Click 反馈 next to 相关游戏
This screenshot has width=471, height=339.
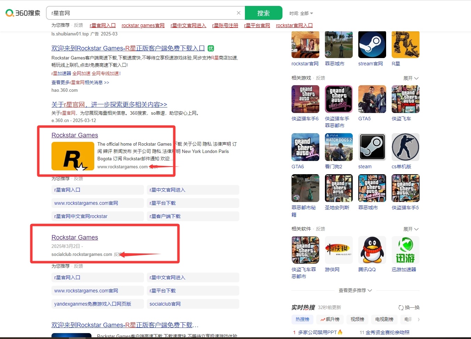click(x=320, y=78)
